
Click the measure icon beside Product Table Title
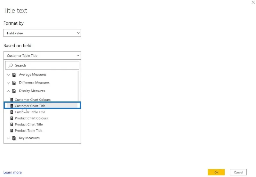coord(12,131)
